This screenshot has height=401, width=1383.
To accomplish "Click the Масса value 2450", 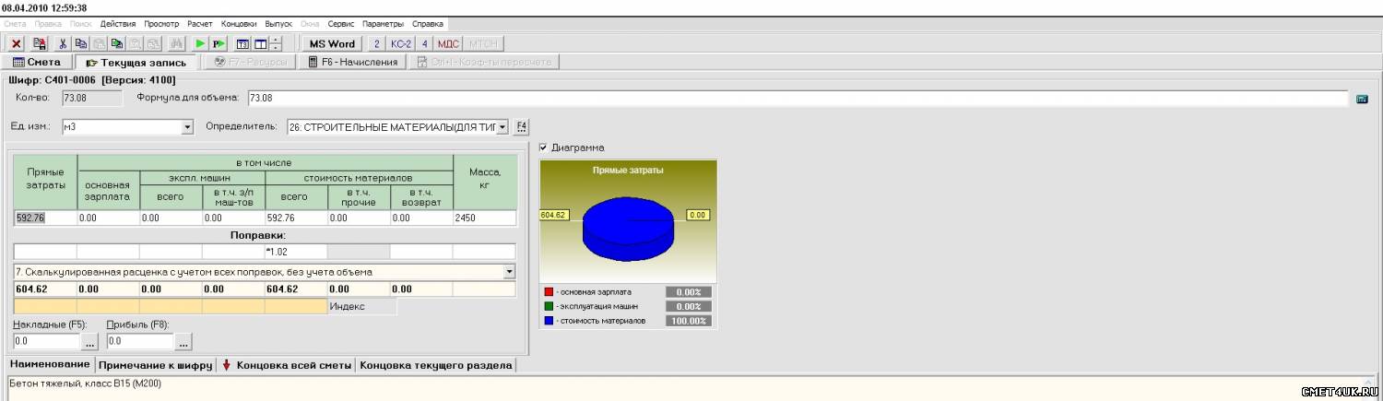I will tap(484, 218).
